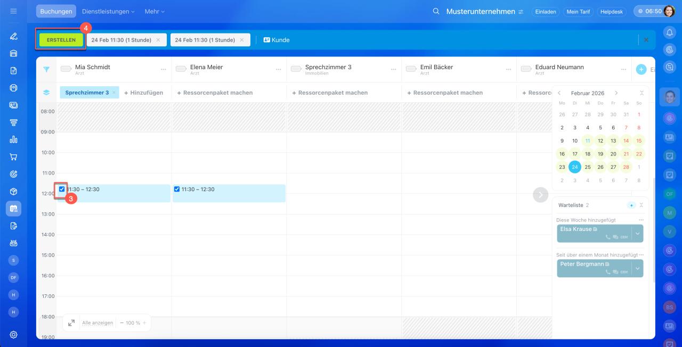Open the shopping cart sidebar icon

[13, 157]
